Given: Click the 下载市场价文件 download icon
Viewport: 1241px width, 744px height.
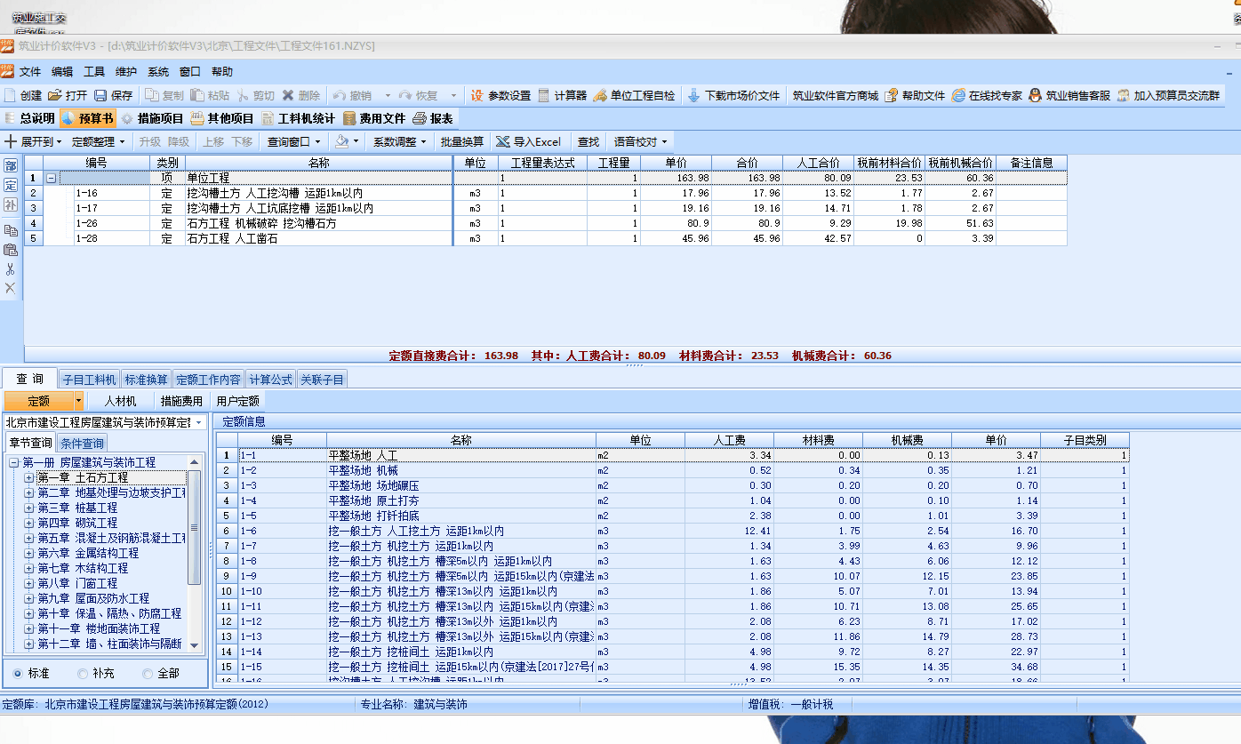Looking at the screenshot, I should click(694, 95).
